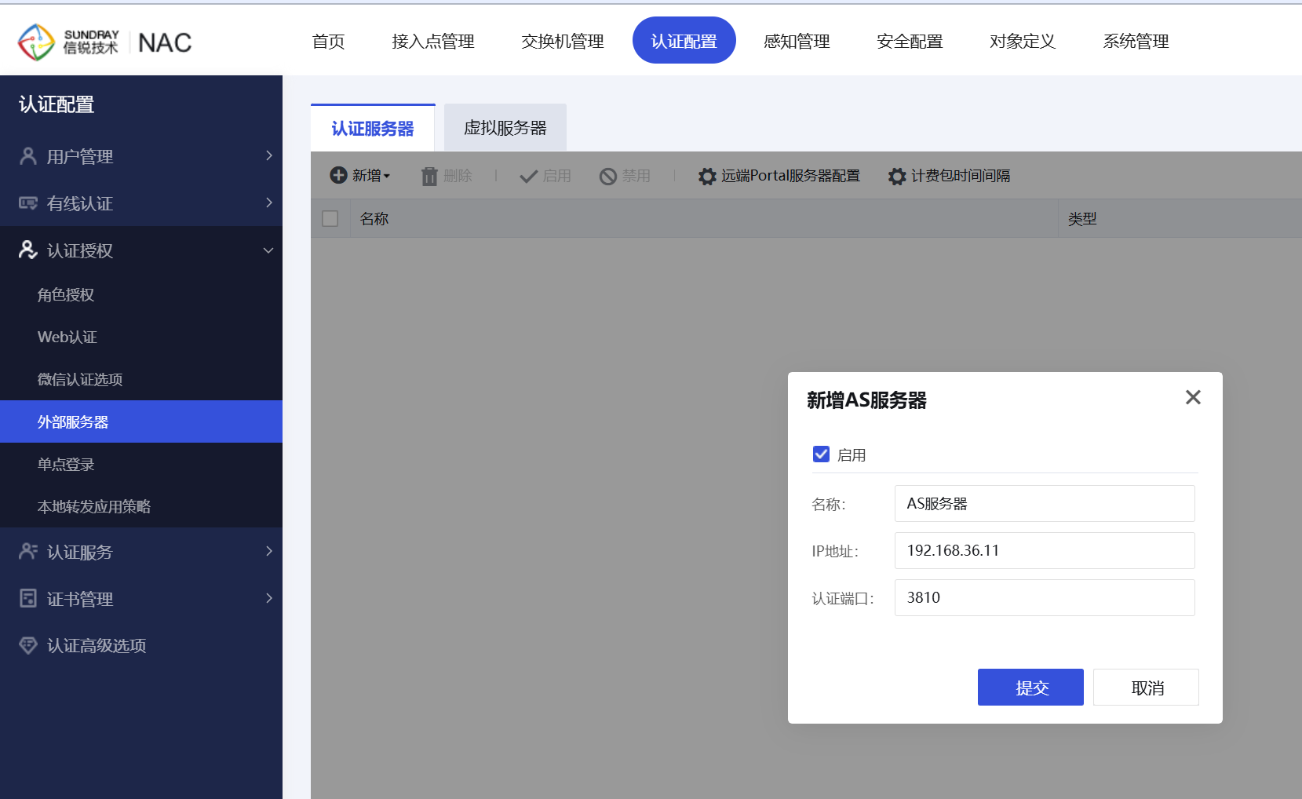Open the 交换机管理 top menu
1302x799 pixels.
563,42
